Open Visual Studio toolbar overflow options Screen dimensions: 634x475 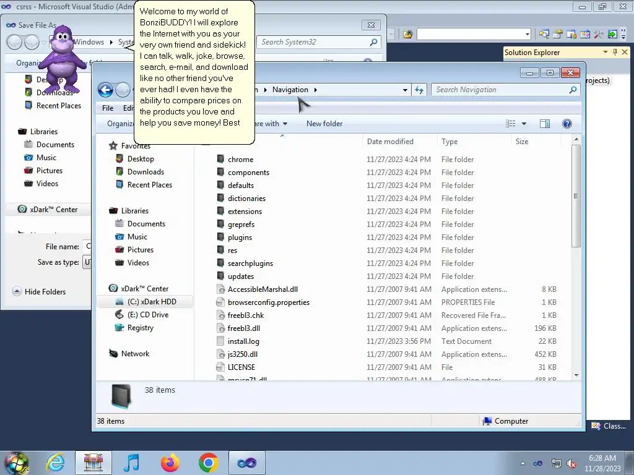point(623,35)
